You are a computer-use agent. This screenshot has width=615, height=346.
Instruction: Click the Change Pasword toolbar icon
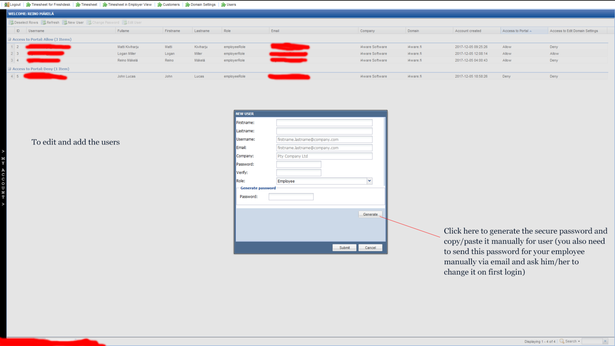90,22
